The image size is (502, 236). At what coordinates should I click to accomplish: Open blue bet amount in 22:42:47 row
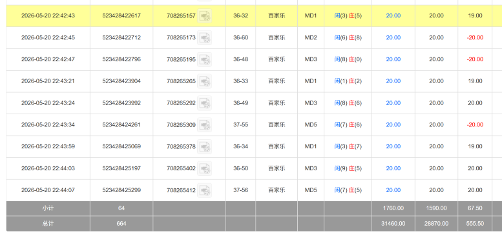(393, 59)
